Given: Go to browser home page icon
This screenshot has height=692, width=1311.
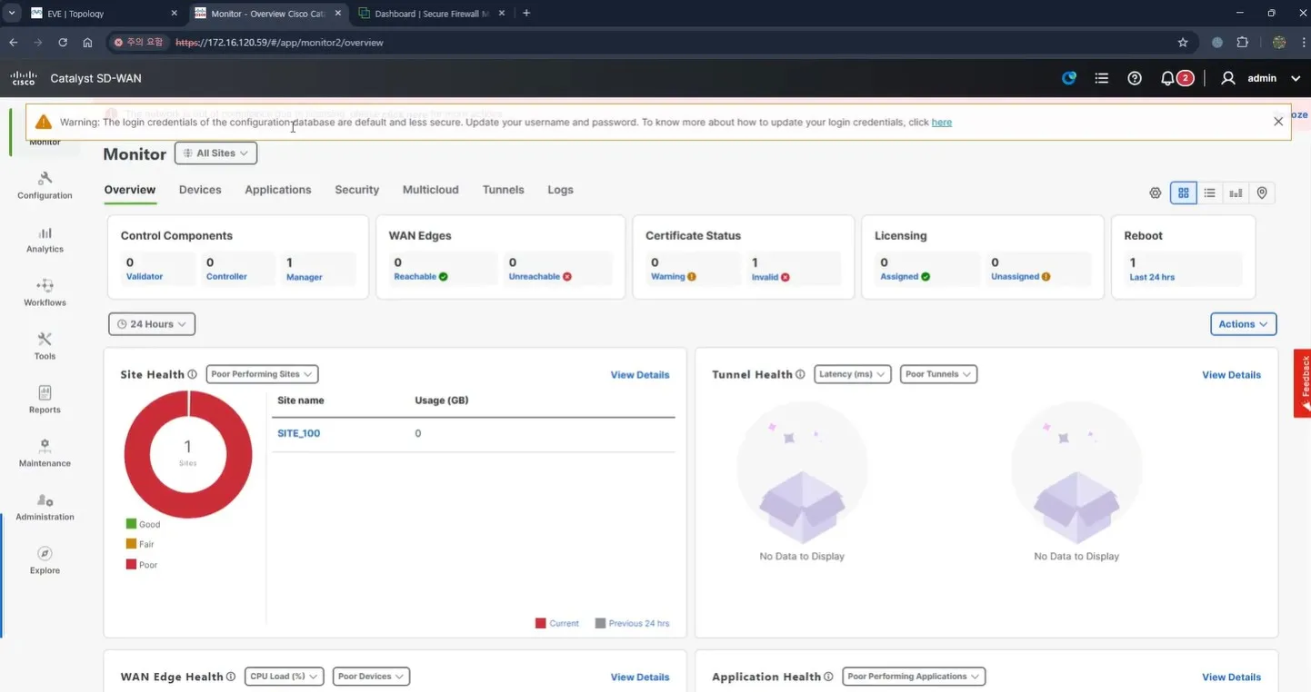Looking at the screenshot, I should pos(87,42).
